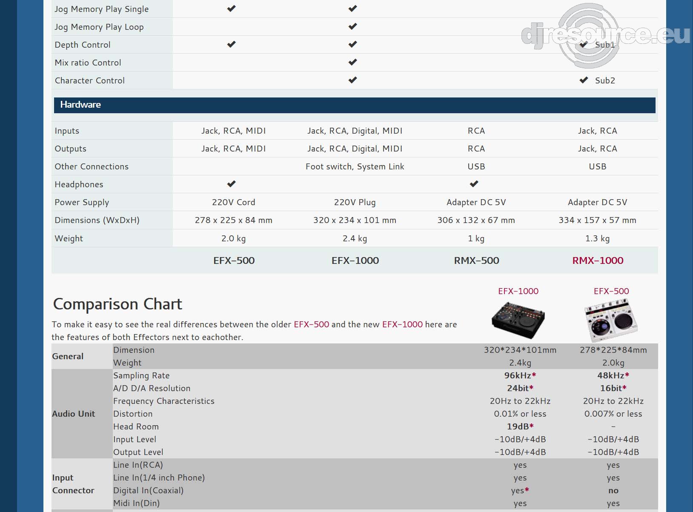693x512 pixels.
Task: Click Depth Control checkmark under EFX-1000
Action: [353, 44]
